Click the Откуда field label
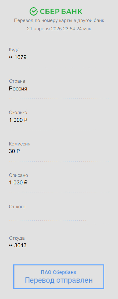This screenshot has width=118, height=299. (x=17, y=238)
